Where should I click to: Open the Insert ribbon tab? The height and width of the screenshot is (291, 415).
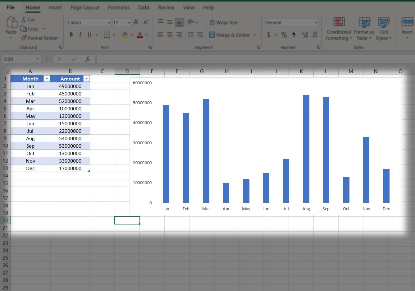(55, 7)
